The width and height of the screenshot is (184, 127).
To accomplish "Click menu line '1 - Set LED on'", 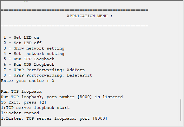I will click(x=21, y=37).
